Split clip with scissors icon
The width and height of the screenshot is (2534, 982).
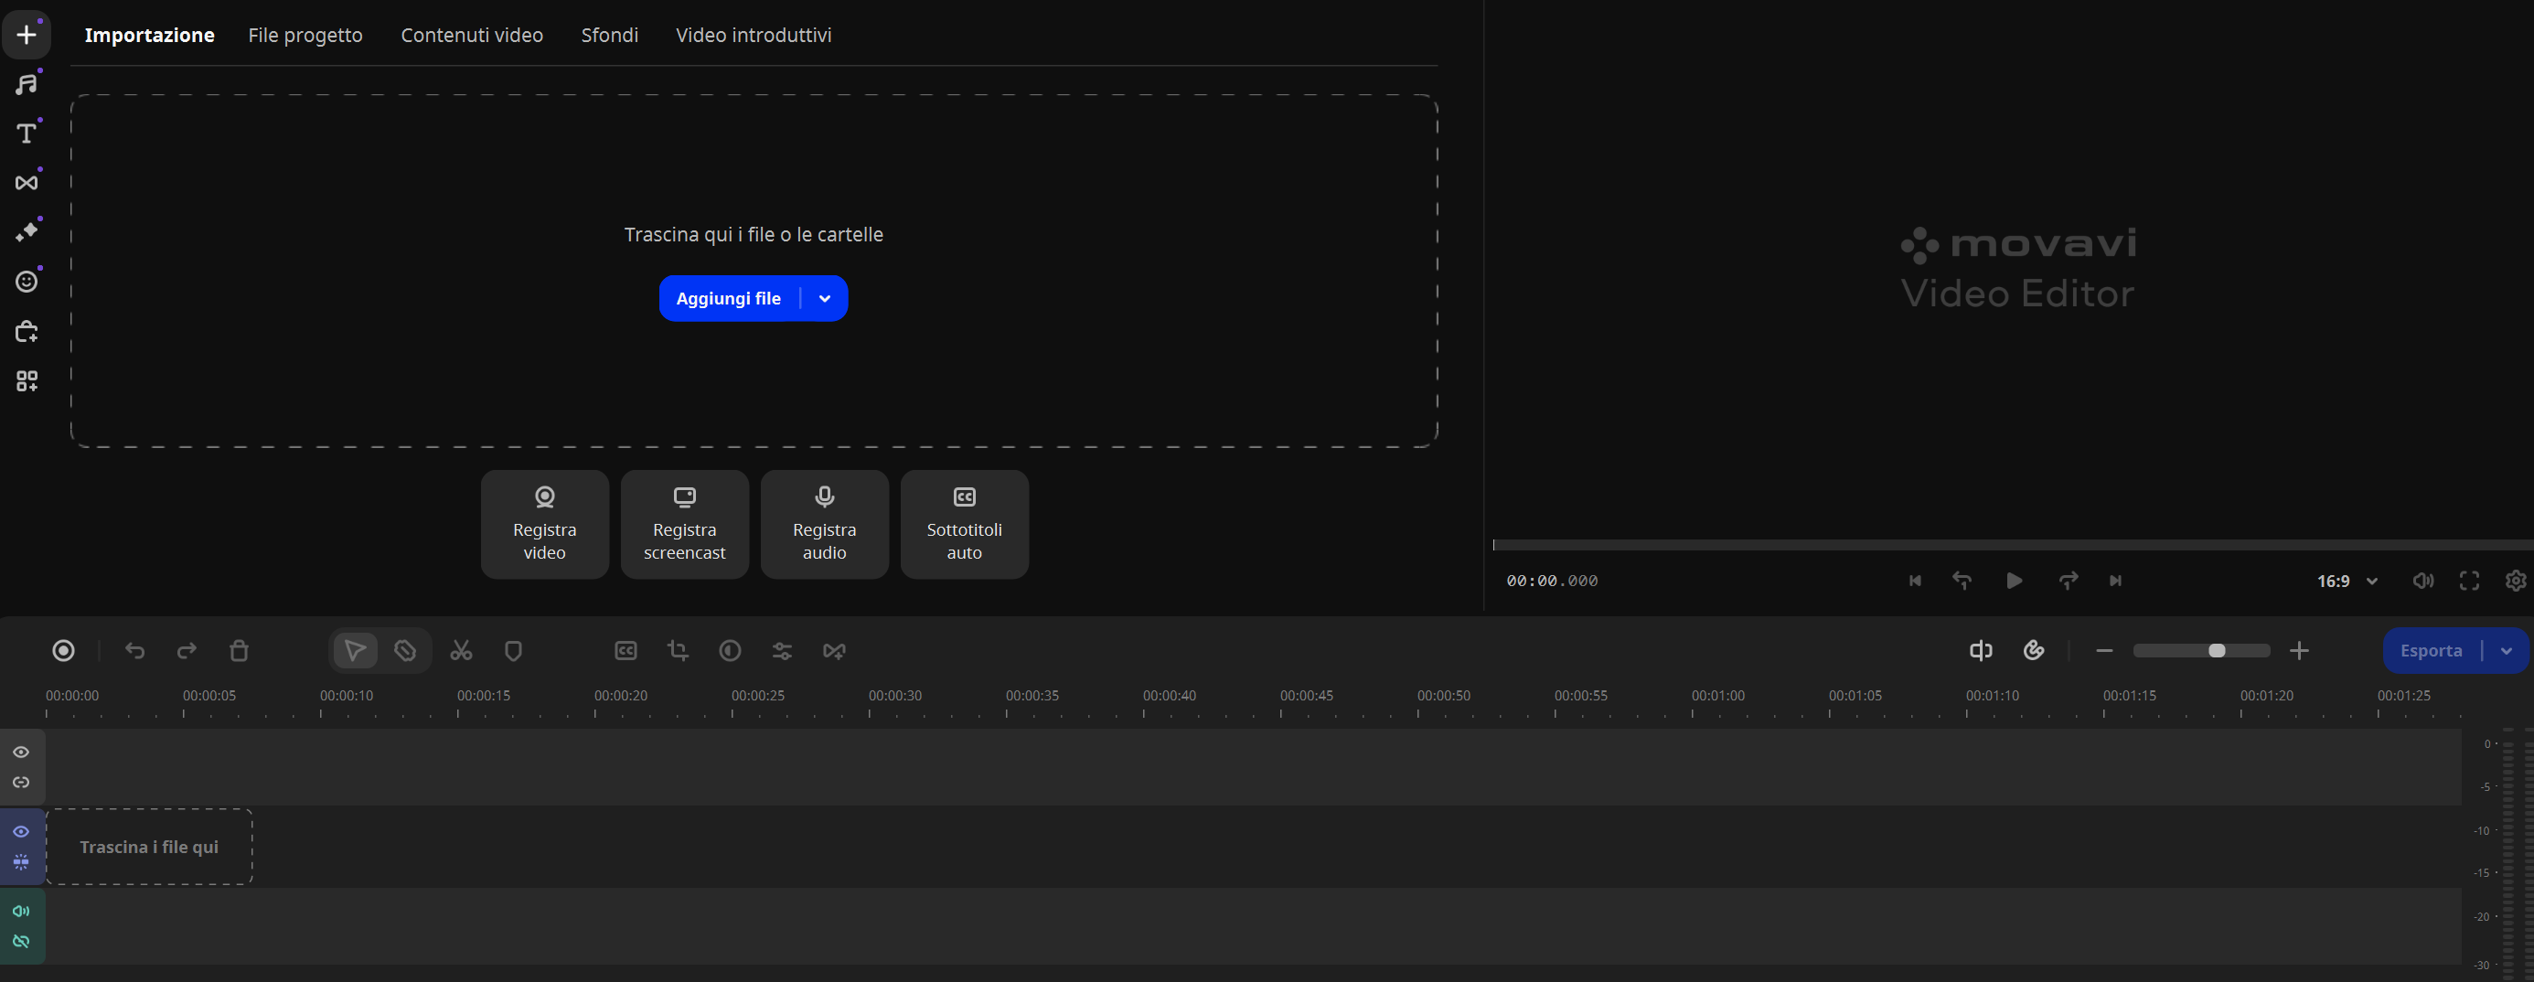click(462, 650)
